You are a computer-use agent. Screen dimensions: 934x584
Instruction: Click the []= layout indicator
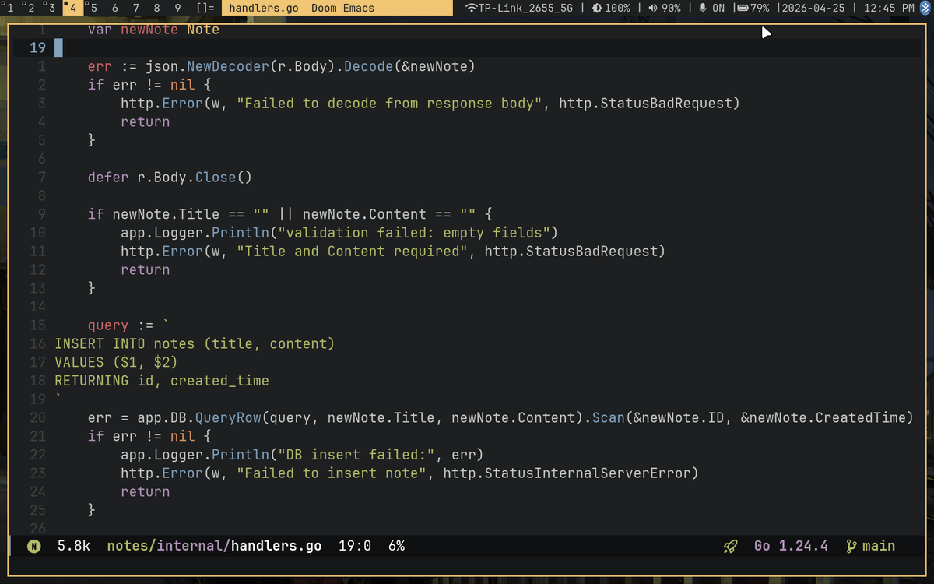coord(204,9)
